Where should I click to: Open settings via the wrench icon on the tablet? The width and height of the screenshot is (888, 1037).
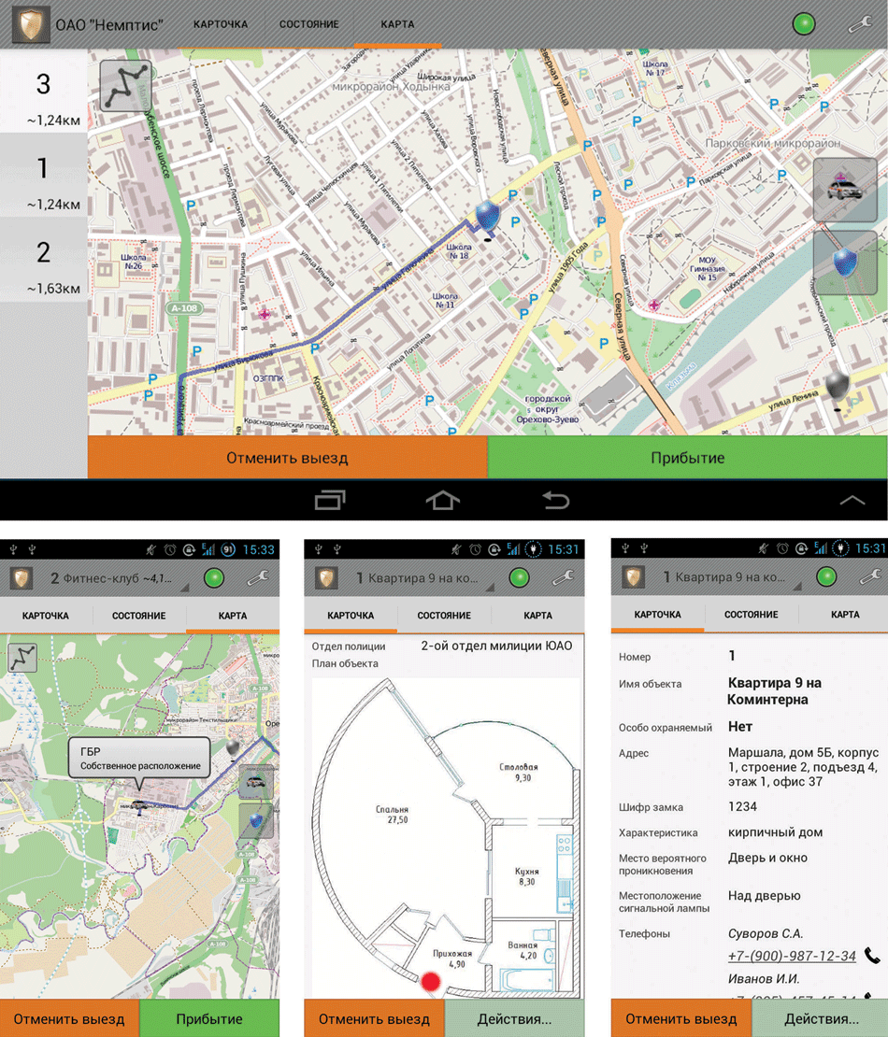(x=860, y=24)
